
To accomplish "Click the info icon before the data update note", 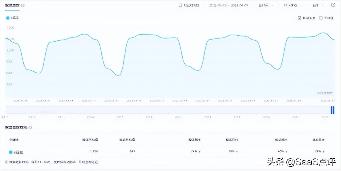I will tap(6, 162).
